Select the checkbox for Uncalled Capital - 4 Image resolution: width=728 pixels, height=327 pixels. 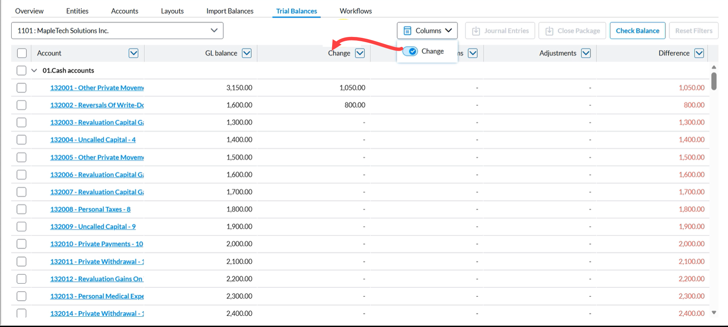(22, 140)
